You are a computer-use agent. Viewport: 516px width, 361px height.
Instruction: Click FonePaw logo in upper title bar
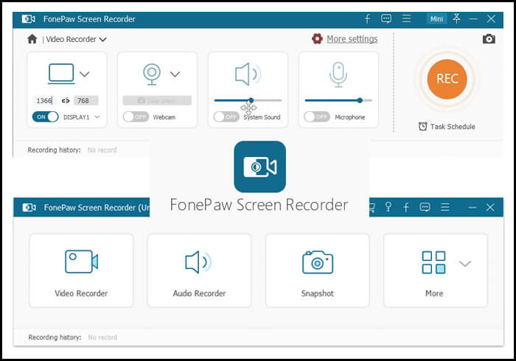point(29,19)
